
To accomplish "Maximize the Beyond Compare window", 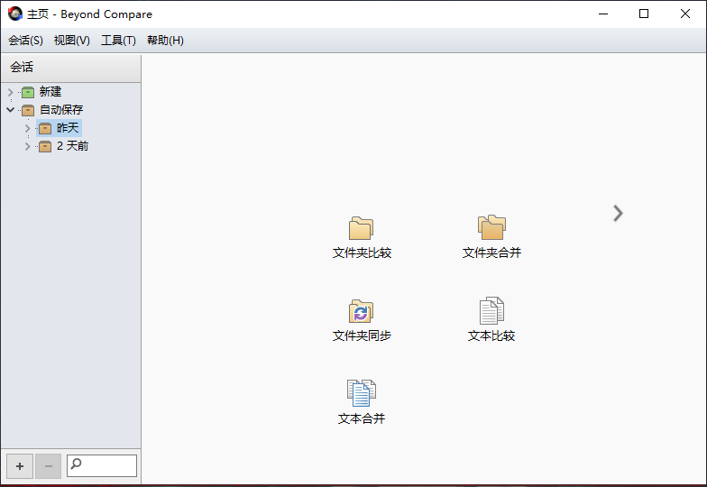I will click(644, 14).
